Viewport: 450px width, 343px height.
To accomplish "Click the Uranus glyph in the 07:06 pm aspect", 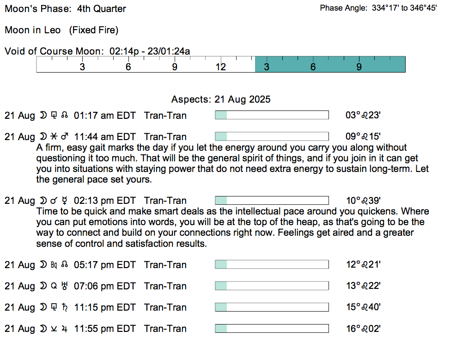I will pos(65,286).
